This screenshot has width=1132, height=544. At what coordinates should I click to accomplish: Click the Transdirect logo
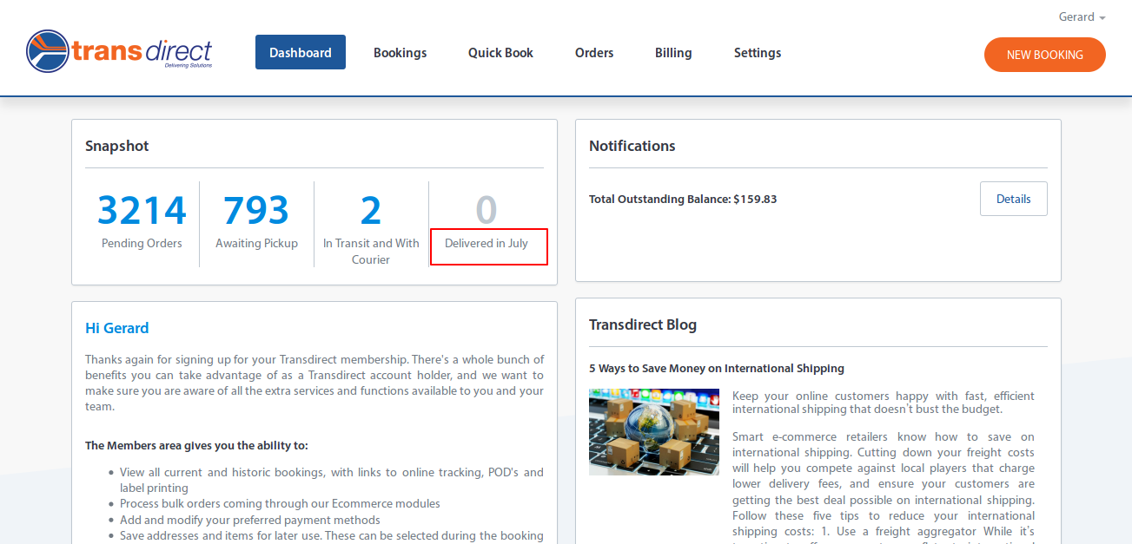coord(119,50)
